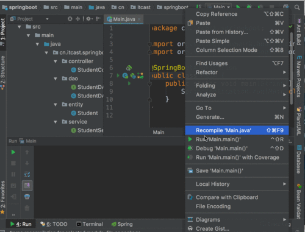Open the Diagrams submenu
The image size is (305, 232).
click(x=237, y=220)
